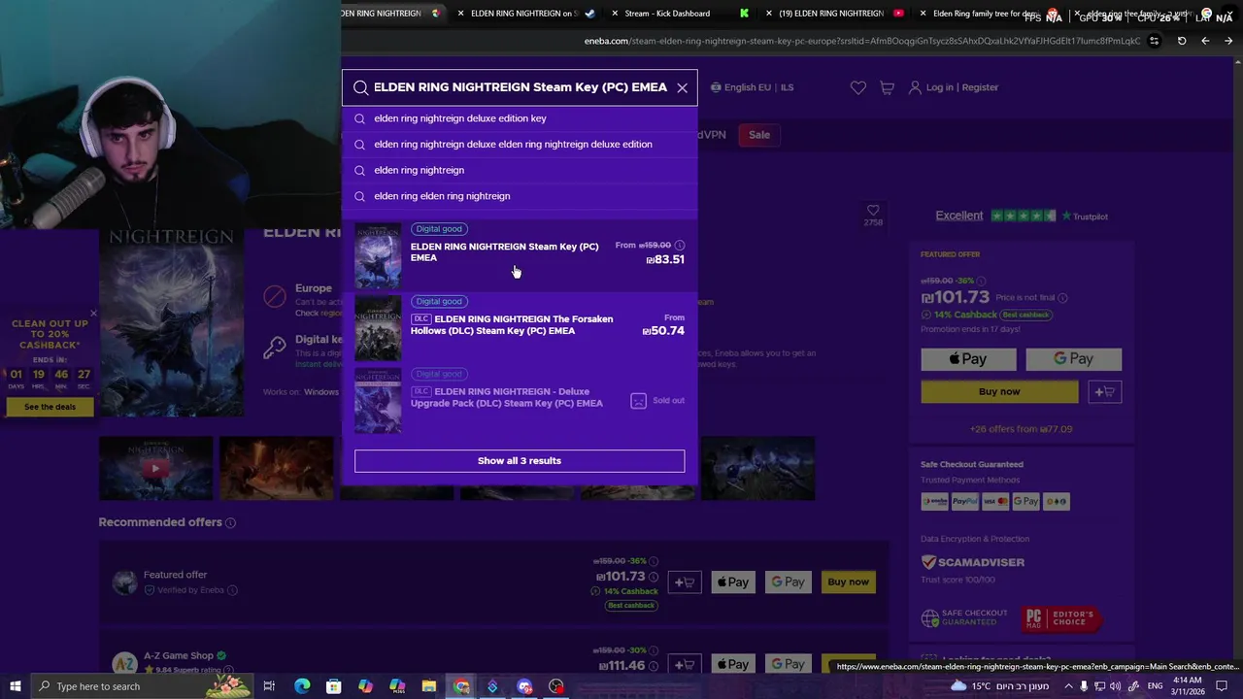Close the cashback promo popup
1243x699 pixels.
(93, 314)
